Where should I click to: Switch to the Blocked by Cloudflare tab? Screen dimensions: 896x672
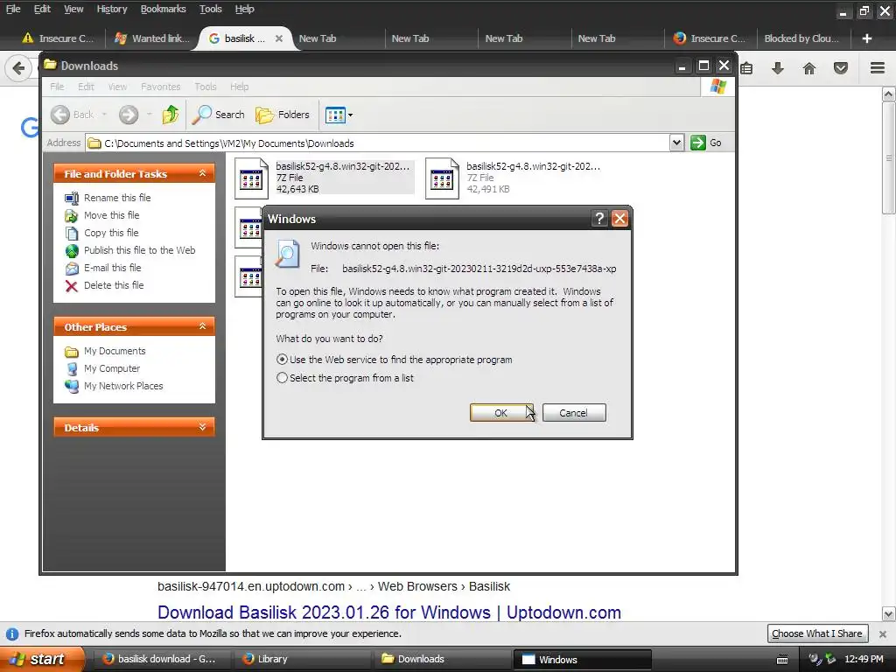801,38
